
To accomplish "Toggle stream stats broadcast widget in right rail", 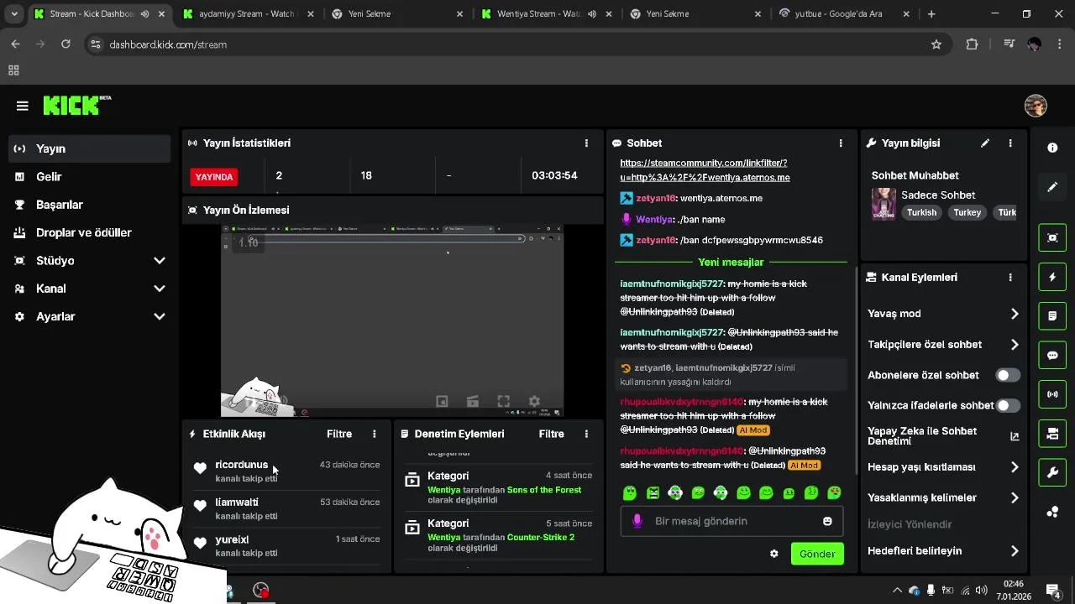I will (x=1052, y=394).
